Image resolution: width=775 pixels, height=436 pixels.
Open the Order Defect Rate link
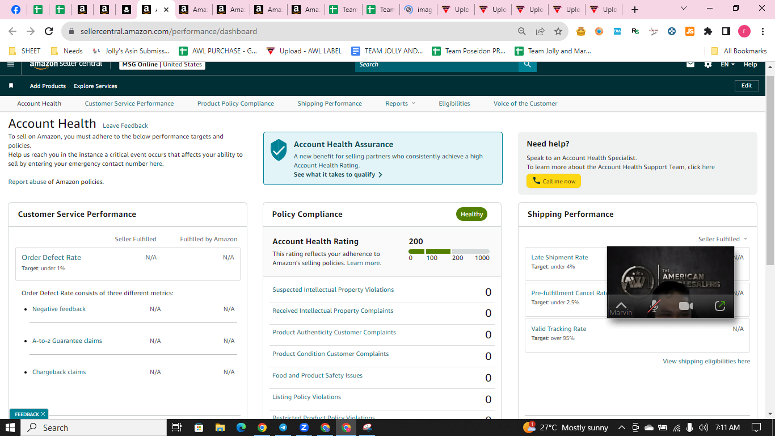click(x=51, y=257)
